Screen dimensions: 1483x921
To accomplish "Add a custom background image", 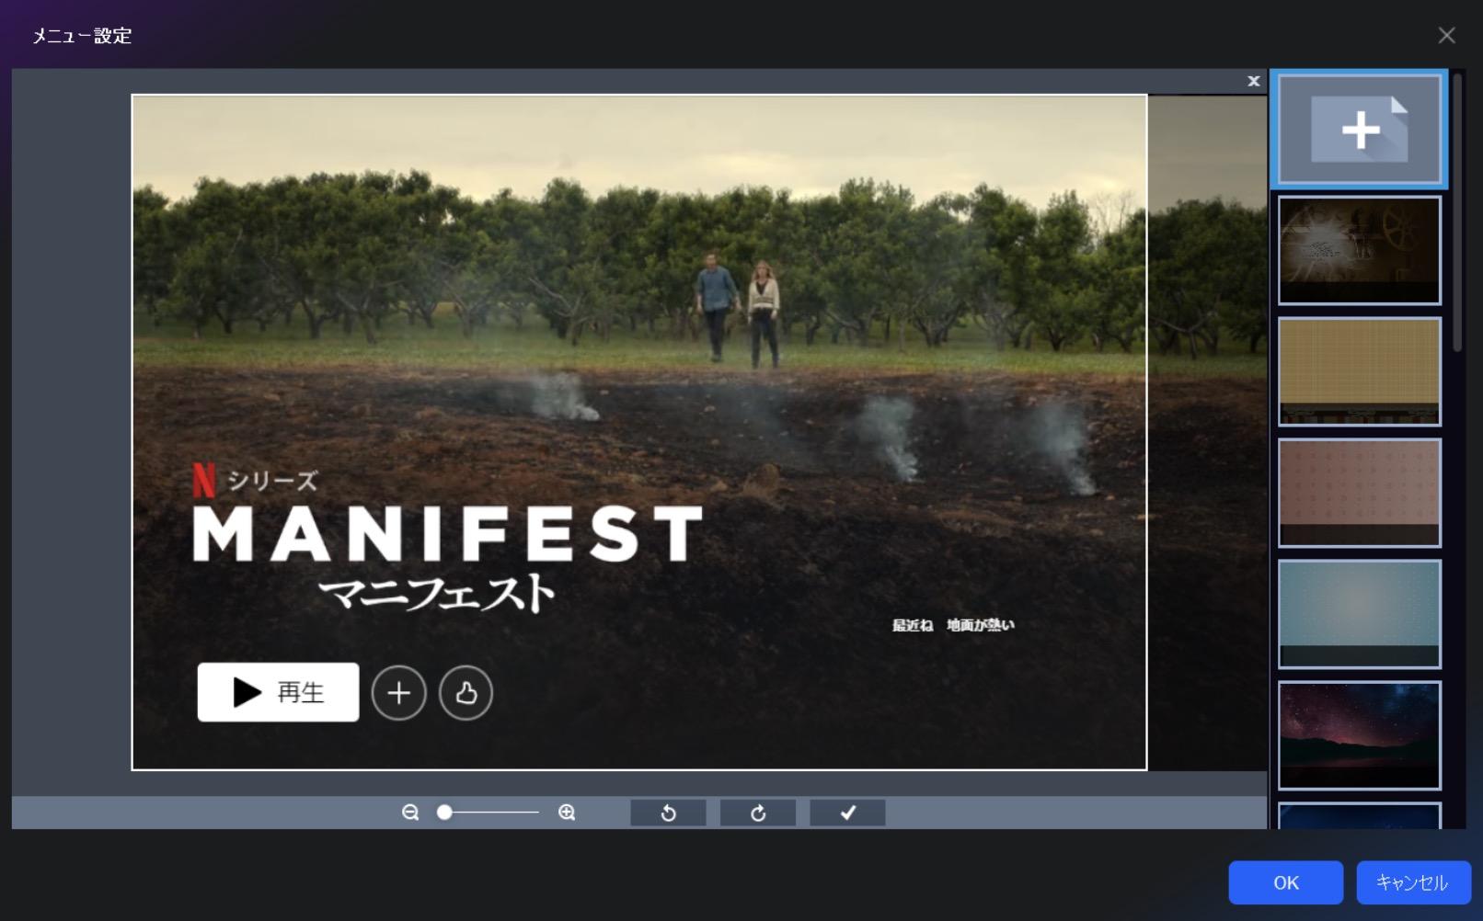I will [x=1360, y=130].
